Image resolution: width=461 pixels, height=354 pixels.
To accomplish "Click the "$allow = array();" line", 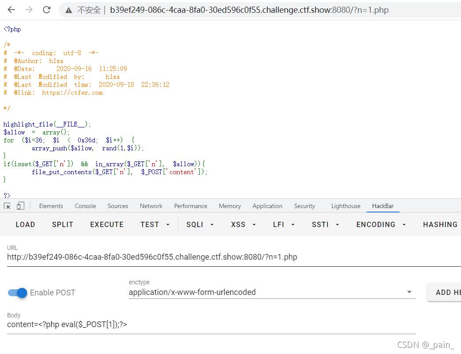I will pyautogui.click(x=37, y=132).
